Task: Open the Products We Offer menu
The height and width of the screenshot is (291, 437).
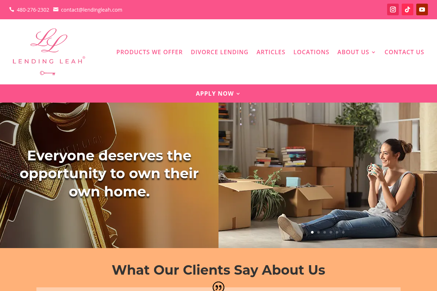Action: [149, 52]
